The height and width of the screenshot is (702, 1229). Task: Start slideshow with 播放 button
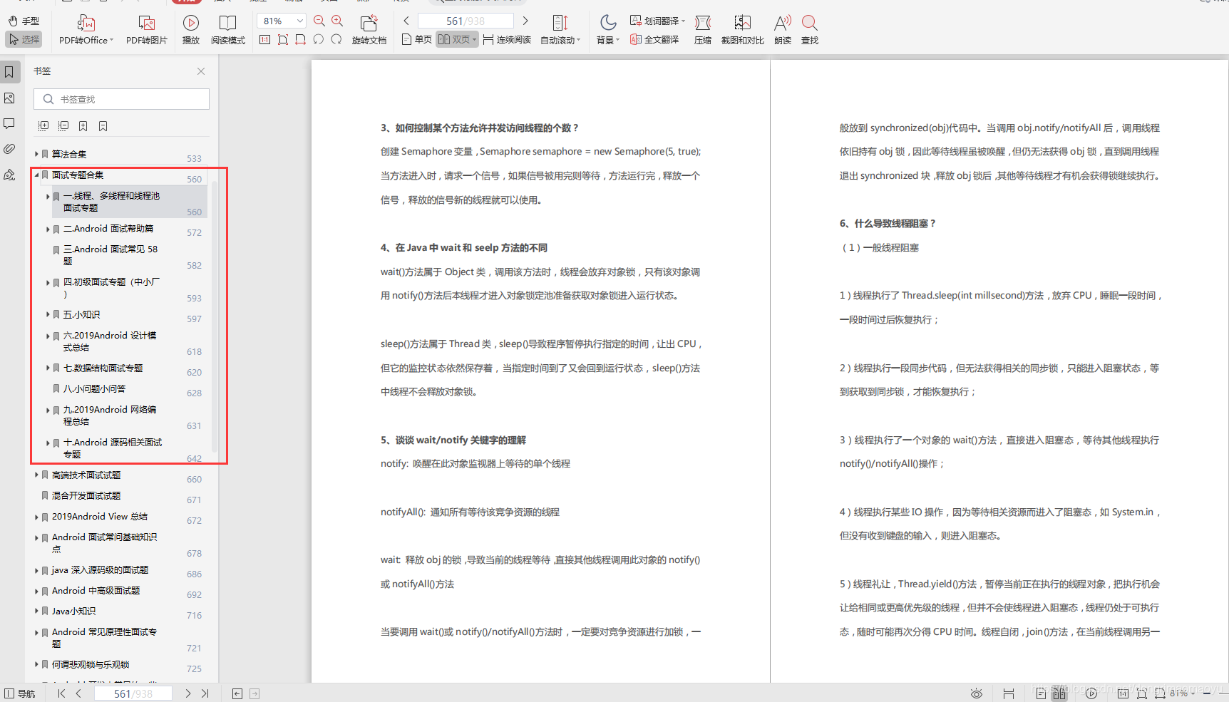(190, 31)
